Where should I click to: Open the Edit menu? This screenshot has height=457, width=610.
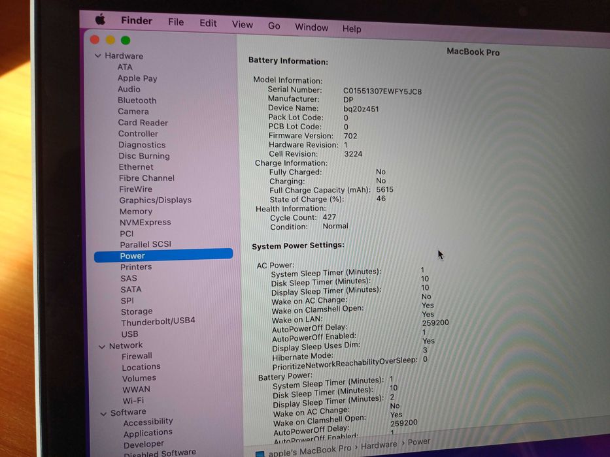click(208, 24)
